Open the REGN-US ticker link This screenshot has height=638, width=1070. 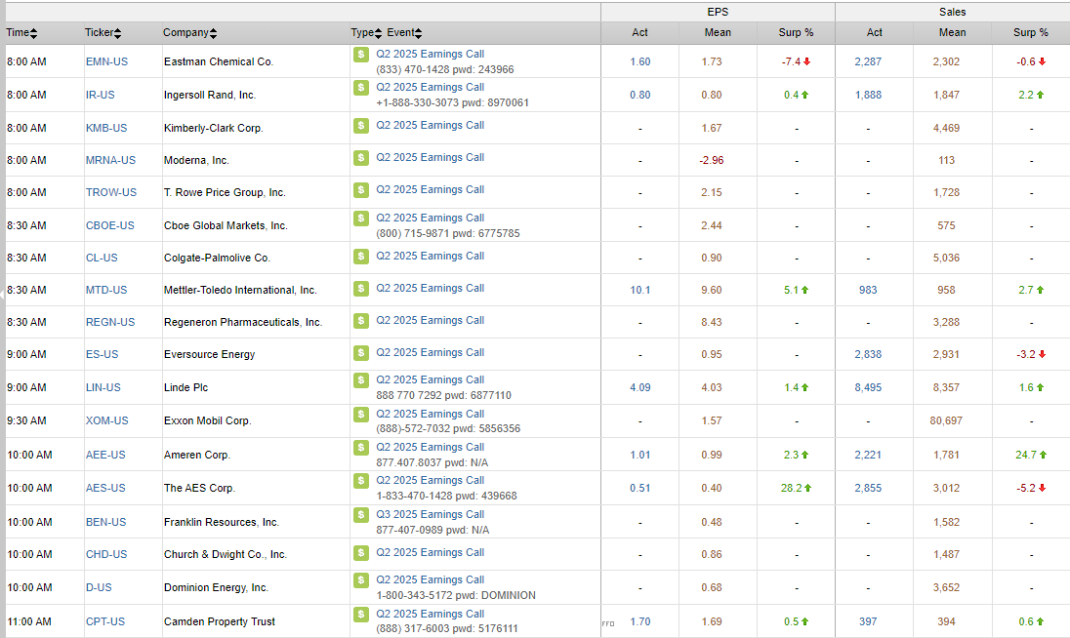pyautogui.click(x=110, y=322)
